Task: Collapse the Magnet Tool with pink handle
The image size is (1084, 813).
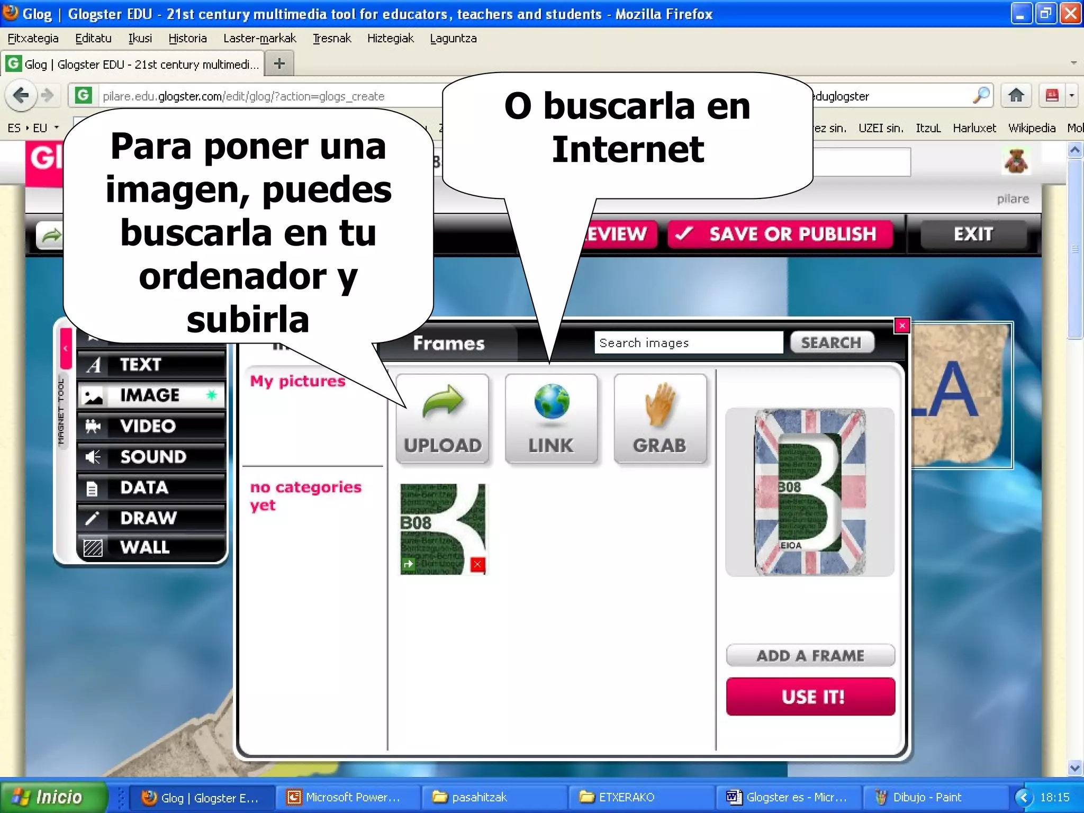Action: point(66,348)
